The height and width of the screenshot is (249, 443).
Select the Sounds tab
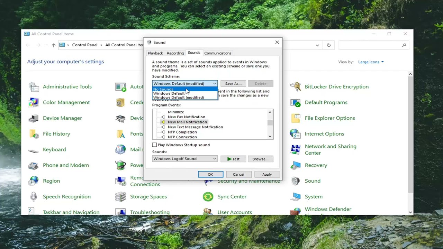pyautogui.click(x=194, y=53)
